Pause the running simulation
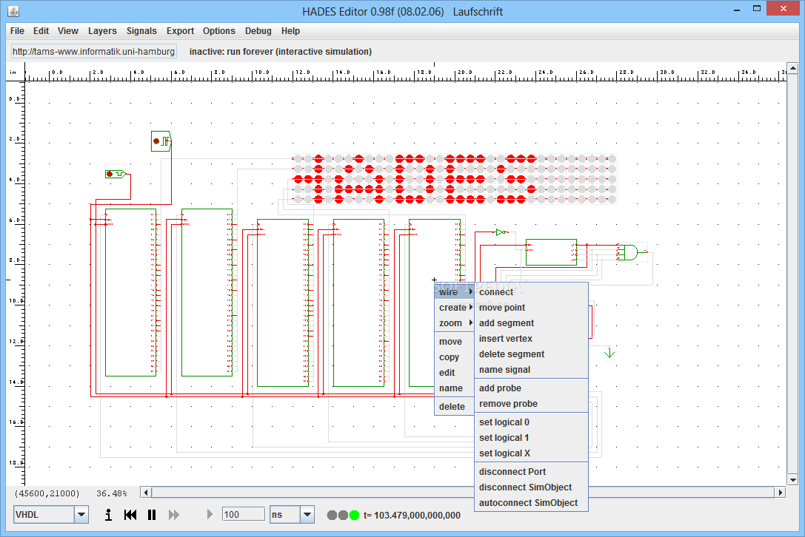805x537 pixels. pos(152,514)
